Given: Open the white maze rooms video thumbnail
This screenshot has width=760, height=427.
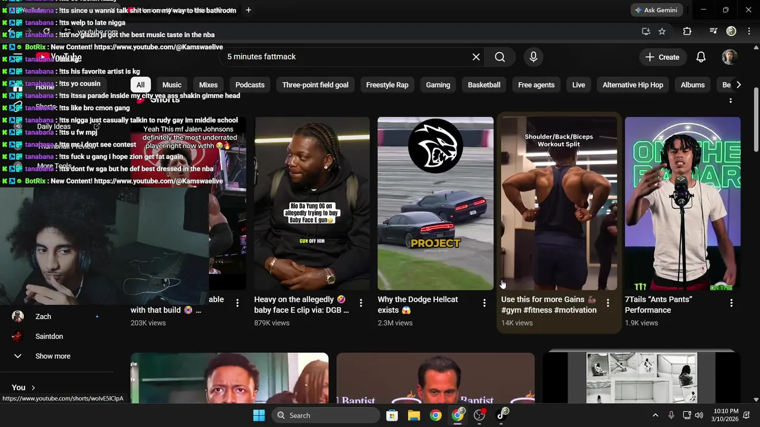Looking at the screenshot, I should click(x=641, y=378).
